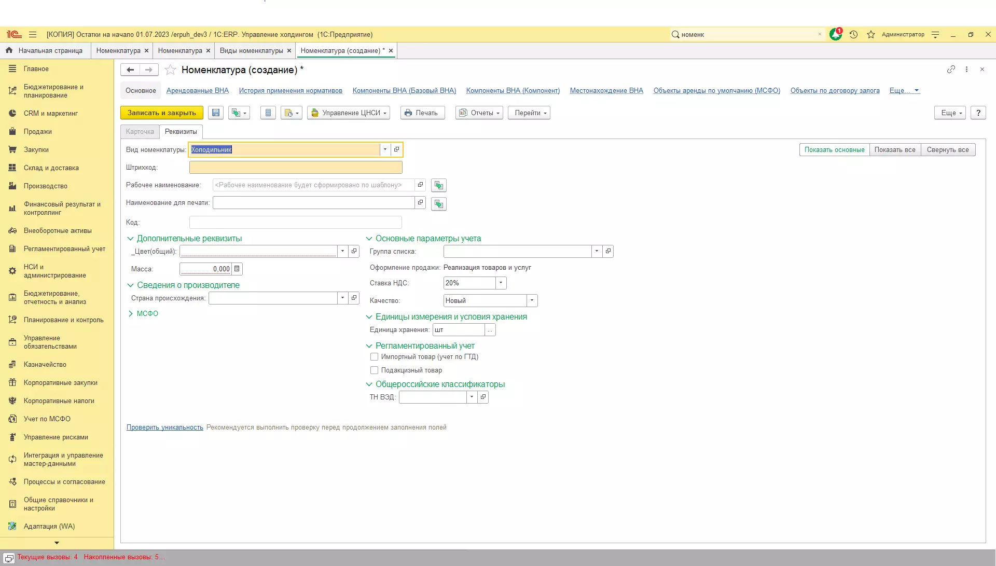
Task: Click Записать и закрыть button
Action: point(161,113)
